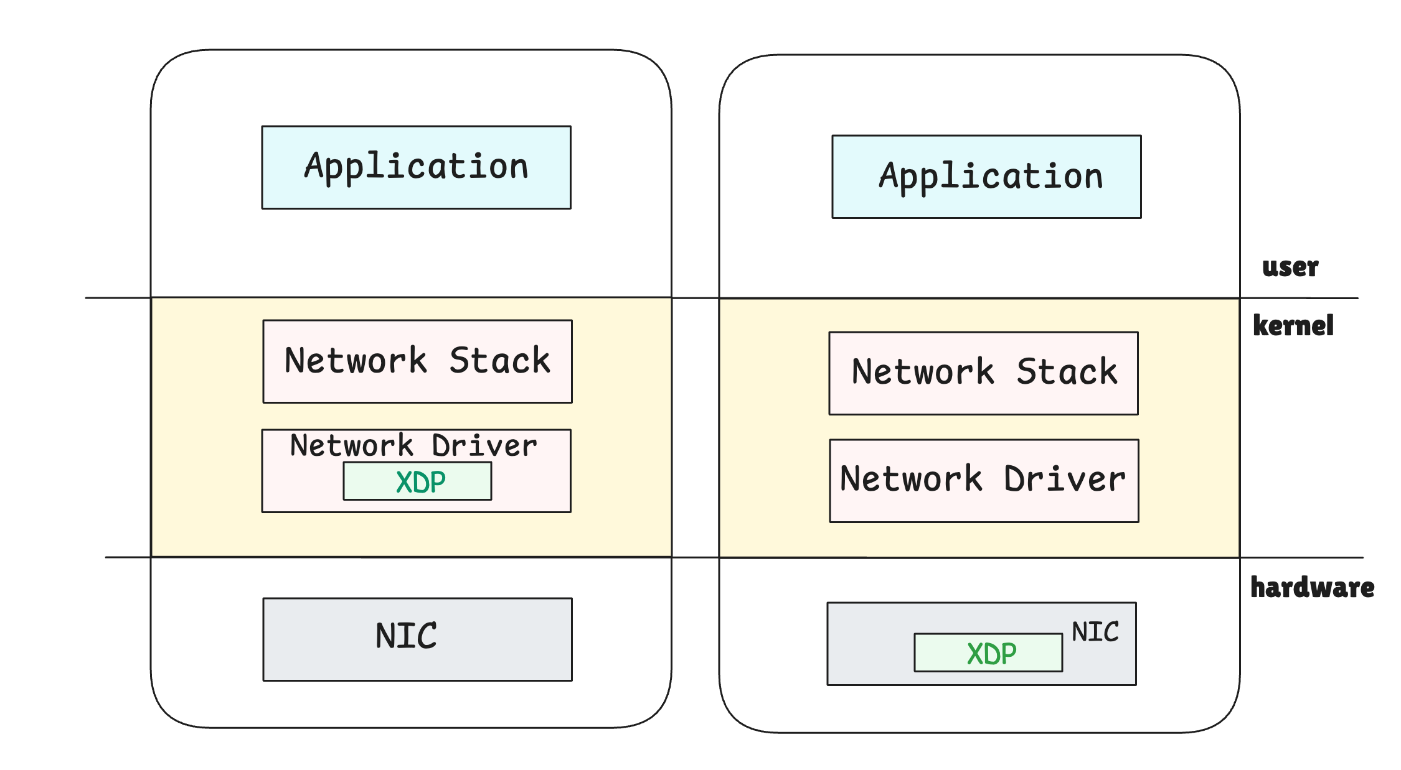The image size is (1401, 770).
Task: Click the word 'Driver' in right box
Action: (1065, 479)
